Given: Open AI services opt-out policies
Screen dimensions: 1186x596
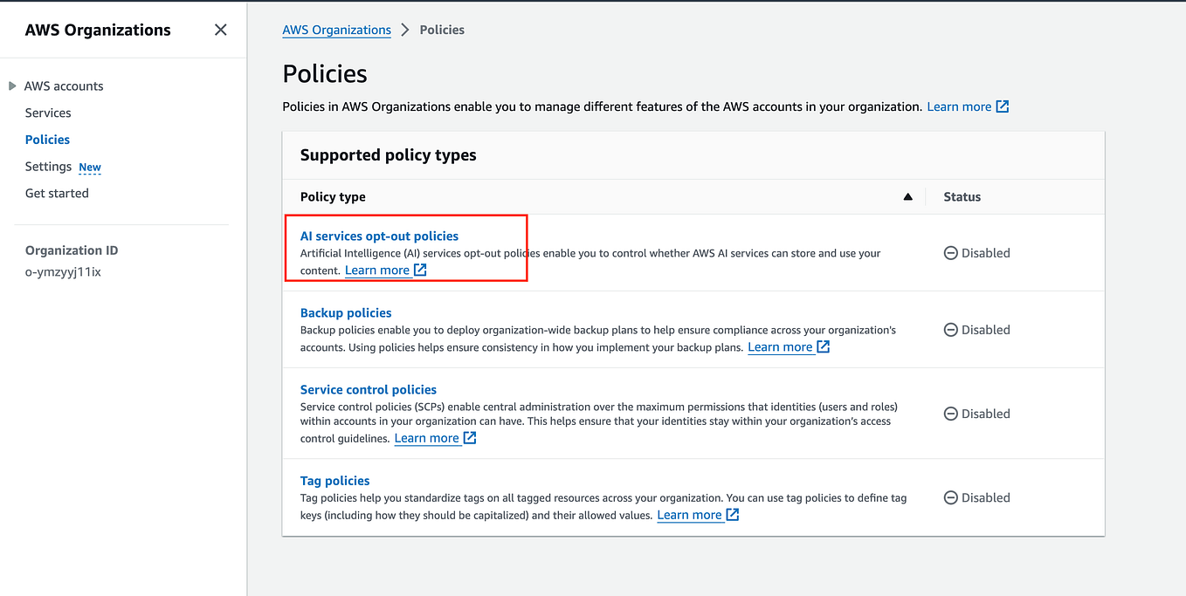Looking at the screenshot, I should 379,236.
